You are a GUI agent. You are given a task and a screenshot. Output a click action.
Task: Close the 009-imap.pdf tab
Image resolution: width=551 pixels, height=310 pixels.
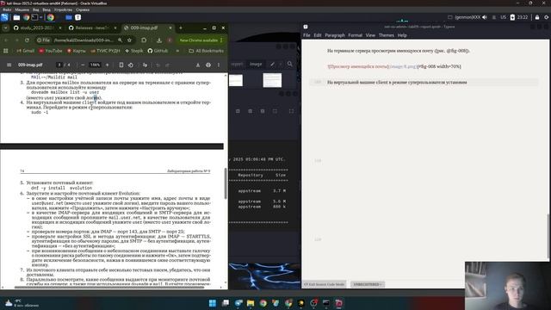170,28
